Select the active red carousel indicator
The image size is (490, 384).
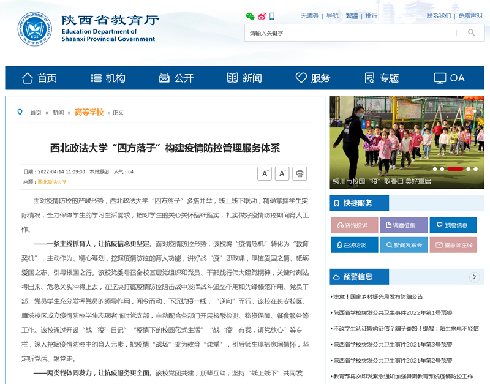(454, 169)
